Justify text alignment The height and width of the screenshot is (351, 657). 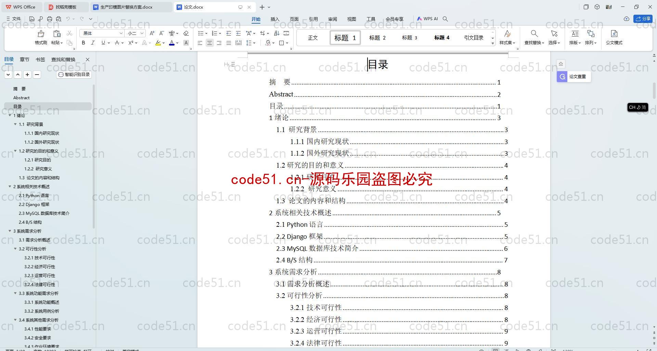tap(229, 43)
